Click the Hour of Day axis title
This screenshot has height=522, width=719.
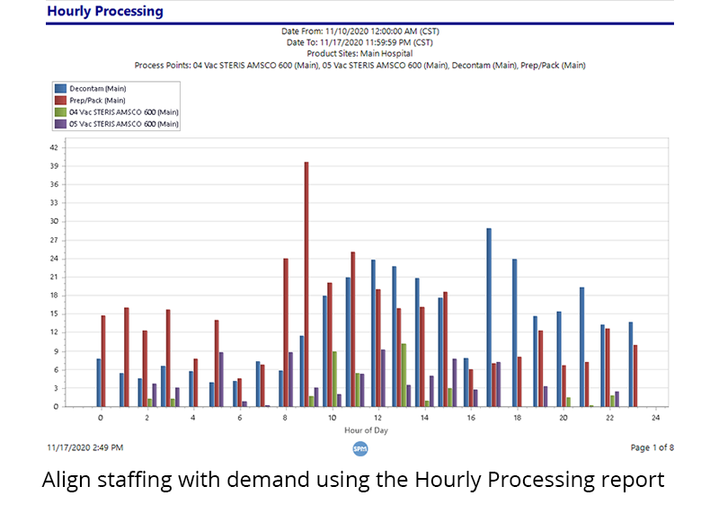366,430
